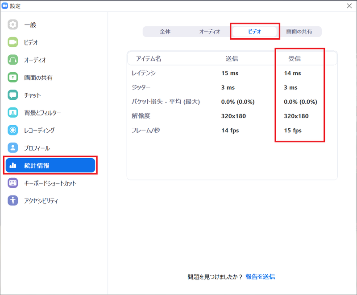Click the green Video (ビデオ) camera icon
357x295 pixels.
[13, 42]
